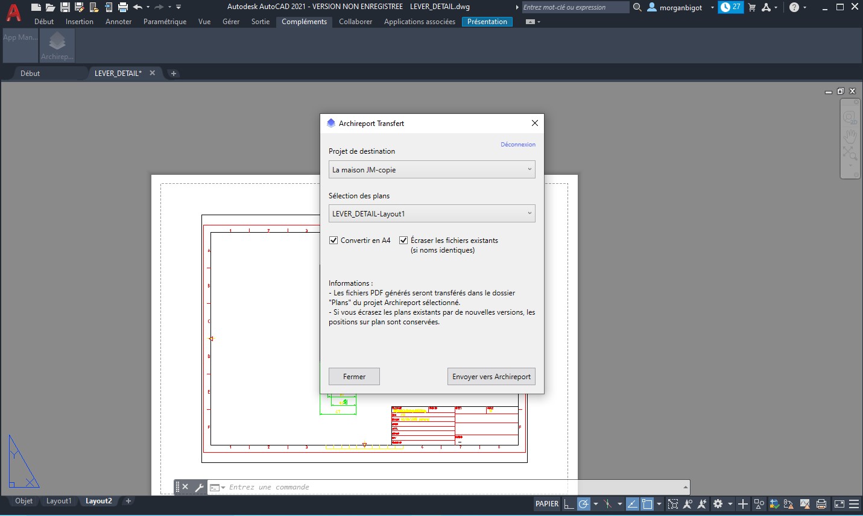863x516 pixels.
Task: Open the Insertion ribbon tab
Action: coord(80,22)
